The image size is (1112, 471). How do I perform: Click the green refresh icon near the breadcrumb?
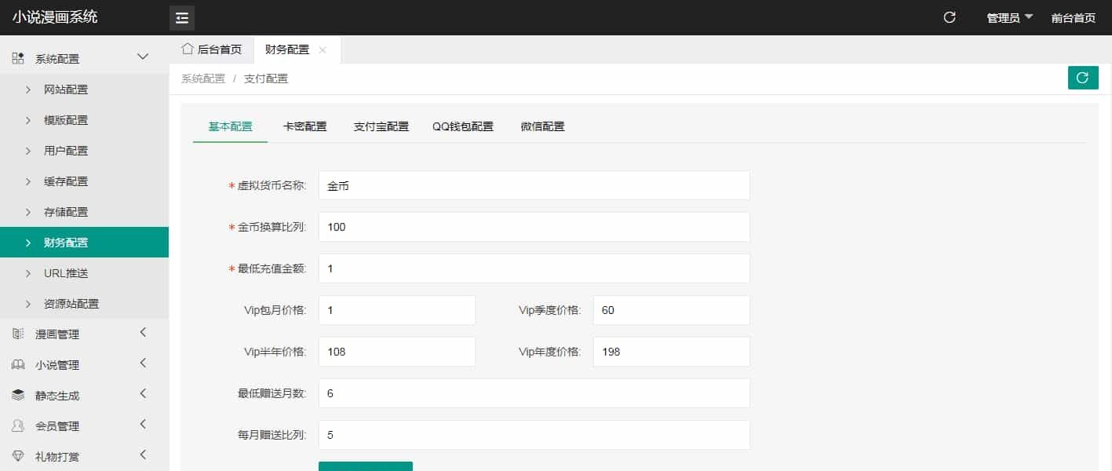(x=1083, y=78)
